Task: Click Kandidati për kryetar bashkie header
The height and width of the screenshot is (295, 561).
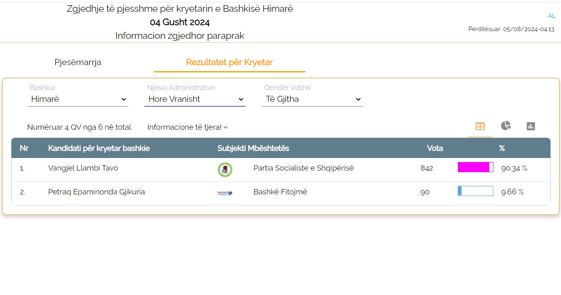Action: [x=99, y=148]
